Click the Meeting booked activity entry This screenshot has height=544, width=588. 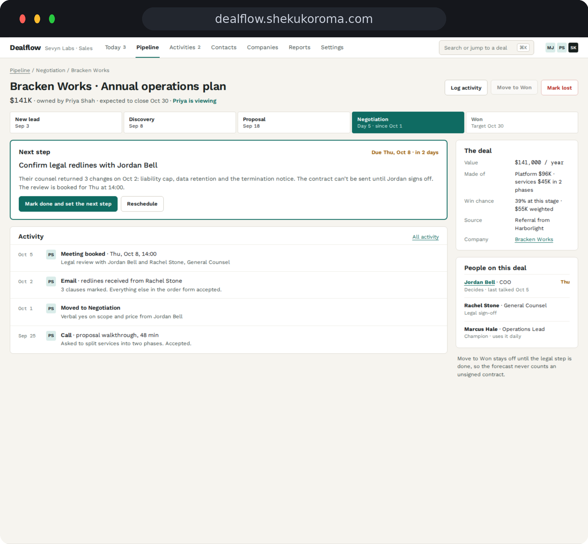[x=228, y=258]
